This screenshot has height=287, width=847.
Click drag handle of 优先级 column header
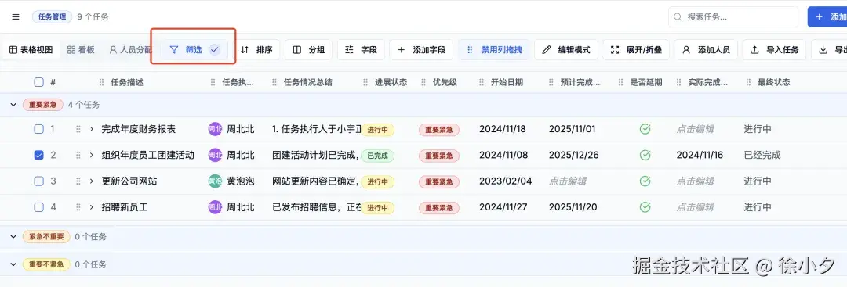pos(424,82)
